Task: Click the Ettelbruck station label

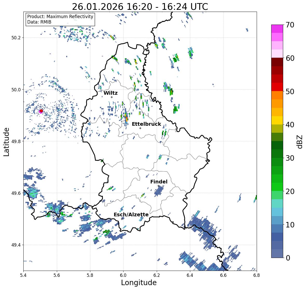Action: click(x=146, y=124)
